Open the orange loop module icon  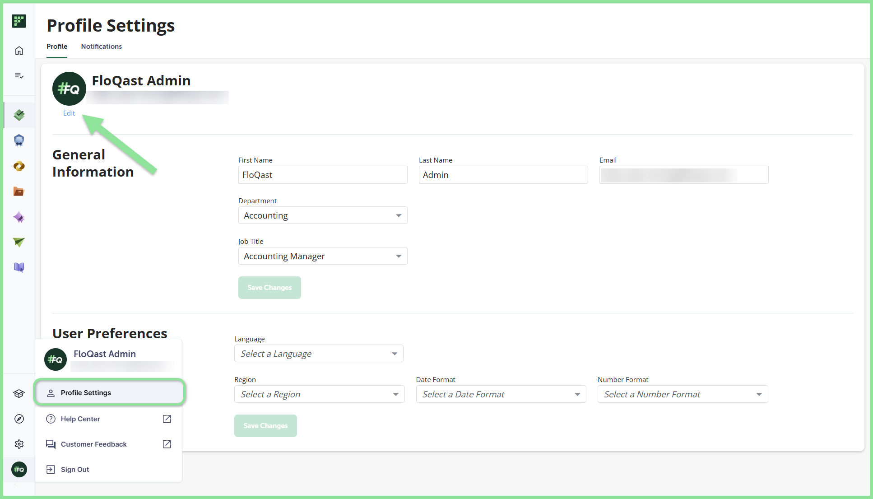(x=19, y=166)
